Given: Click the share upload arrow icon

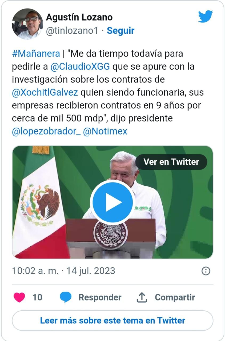Looking at the screenshot, I should point(142,297).
